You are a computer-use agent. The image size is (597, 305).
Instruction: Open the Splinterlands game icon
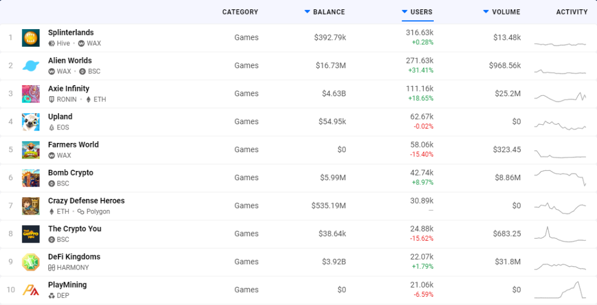[x=30, y=38]
